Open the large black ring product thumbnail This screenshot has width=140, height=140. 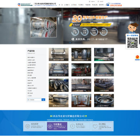[104, 101]
